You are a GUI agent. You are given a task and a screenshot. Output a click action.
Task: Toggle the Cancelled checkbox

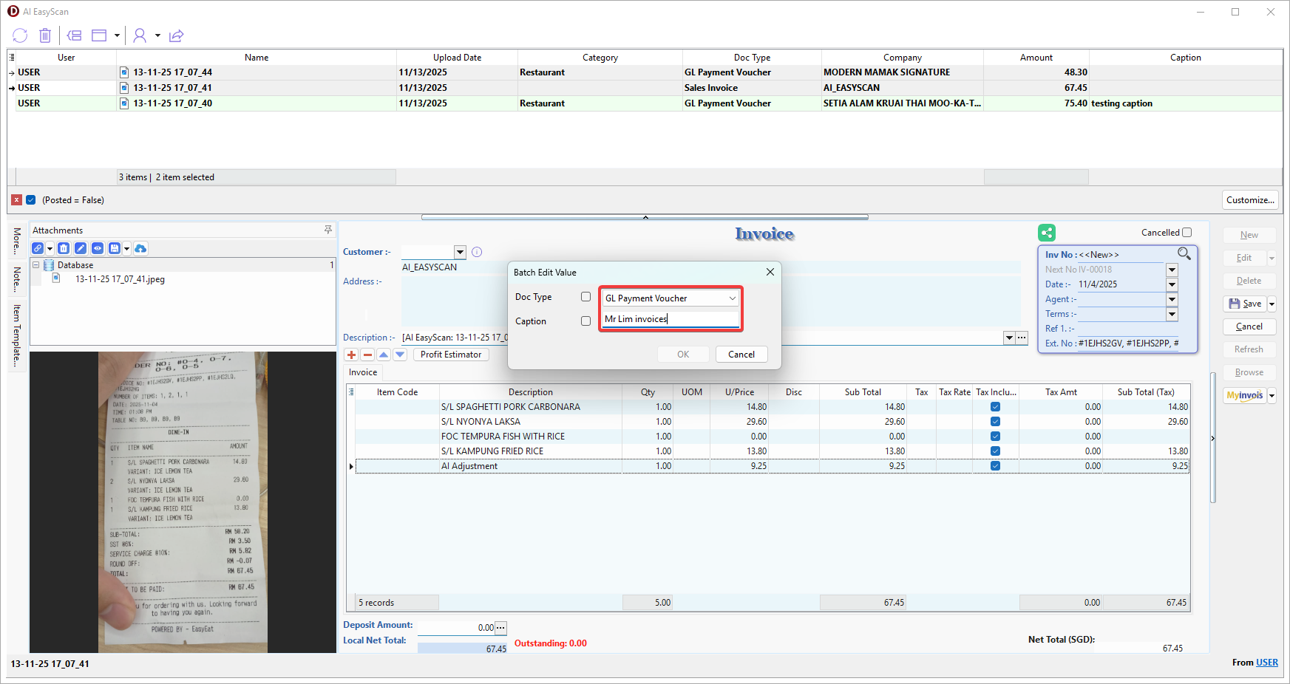1187,233
